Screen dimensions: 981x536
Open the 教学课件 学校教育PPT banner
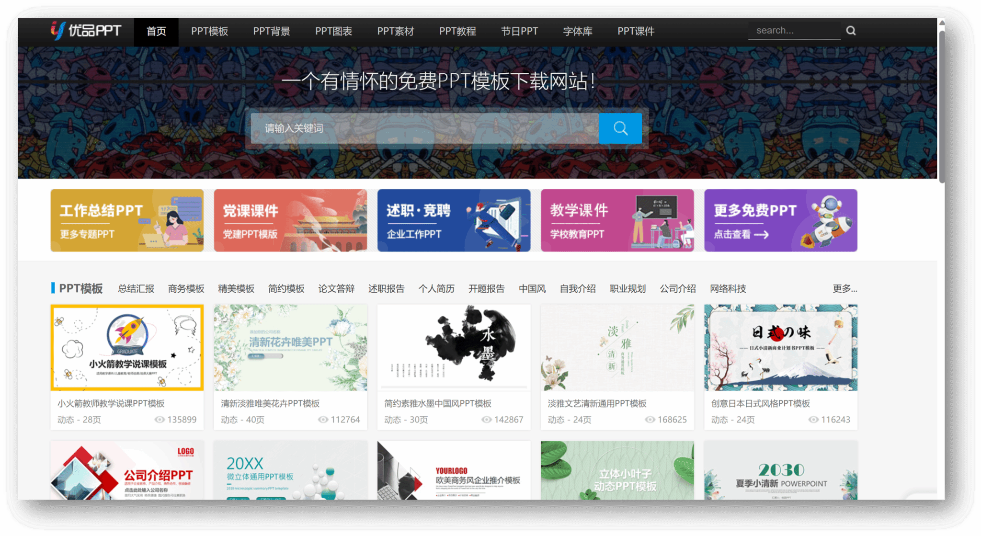pos(617,220)
